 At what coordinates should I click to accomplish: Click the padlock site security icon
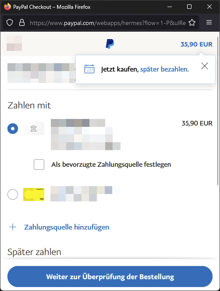(22, 23)
